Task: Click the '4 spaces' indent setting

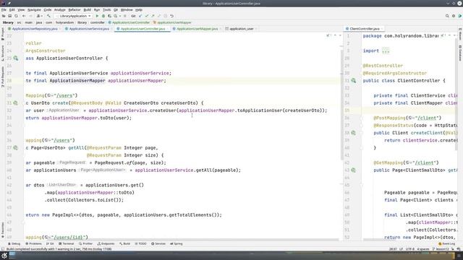Action: 422,249
